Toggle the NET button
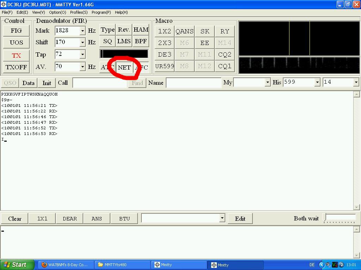361x270 pixels. tap(124, 67)
